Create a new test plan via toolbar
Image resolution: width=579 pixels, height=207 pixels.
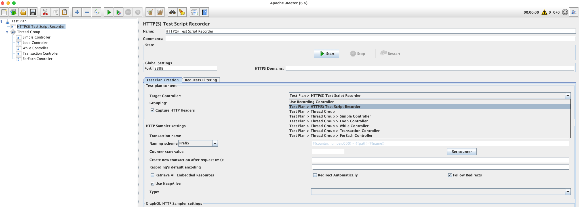click(4, 12)
